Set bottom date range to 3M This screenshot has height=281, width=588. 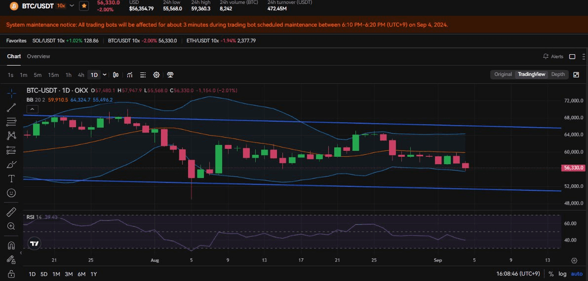tap(69, 274)
